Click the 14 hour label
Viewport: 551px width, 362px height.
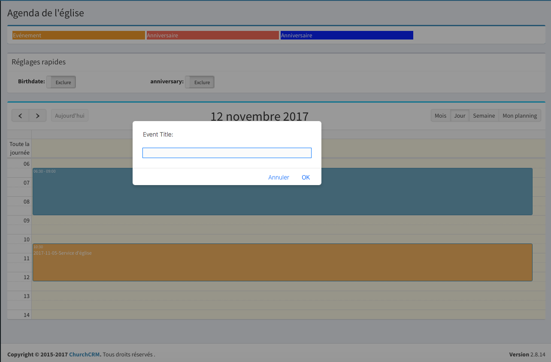pyautogui.click(x=27, y=315)
